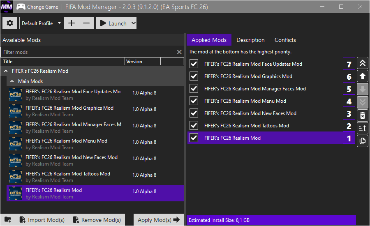This screenshot has width=370, height=226.
Task: Add a new profile with plus icon
Action: click(72, 23)
